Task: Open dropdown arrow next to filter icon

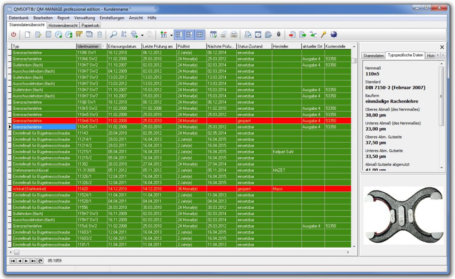Action: pyautogui.click(x=142, y=35)
